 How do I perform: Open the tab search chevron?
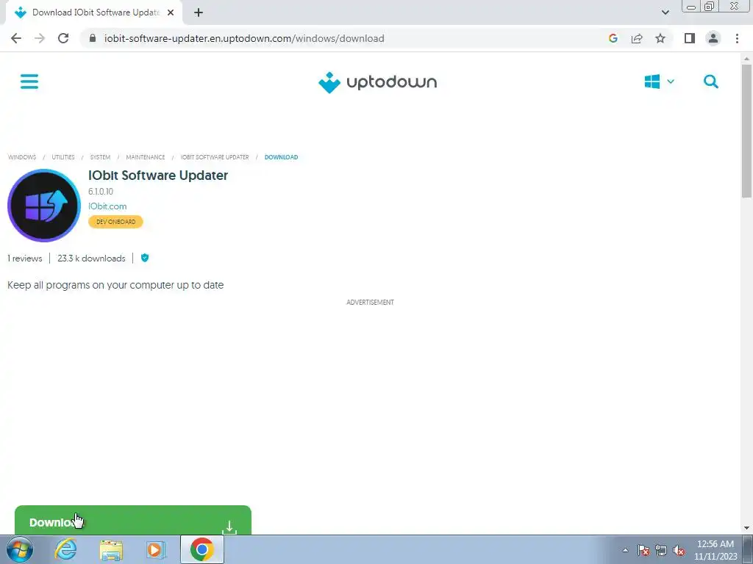click(665, 12)
